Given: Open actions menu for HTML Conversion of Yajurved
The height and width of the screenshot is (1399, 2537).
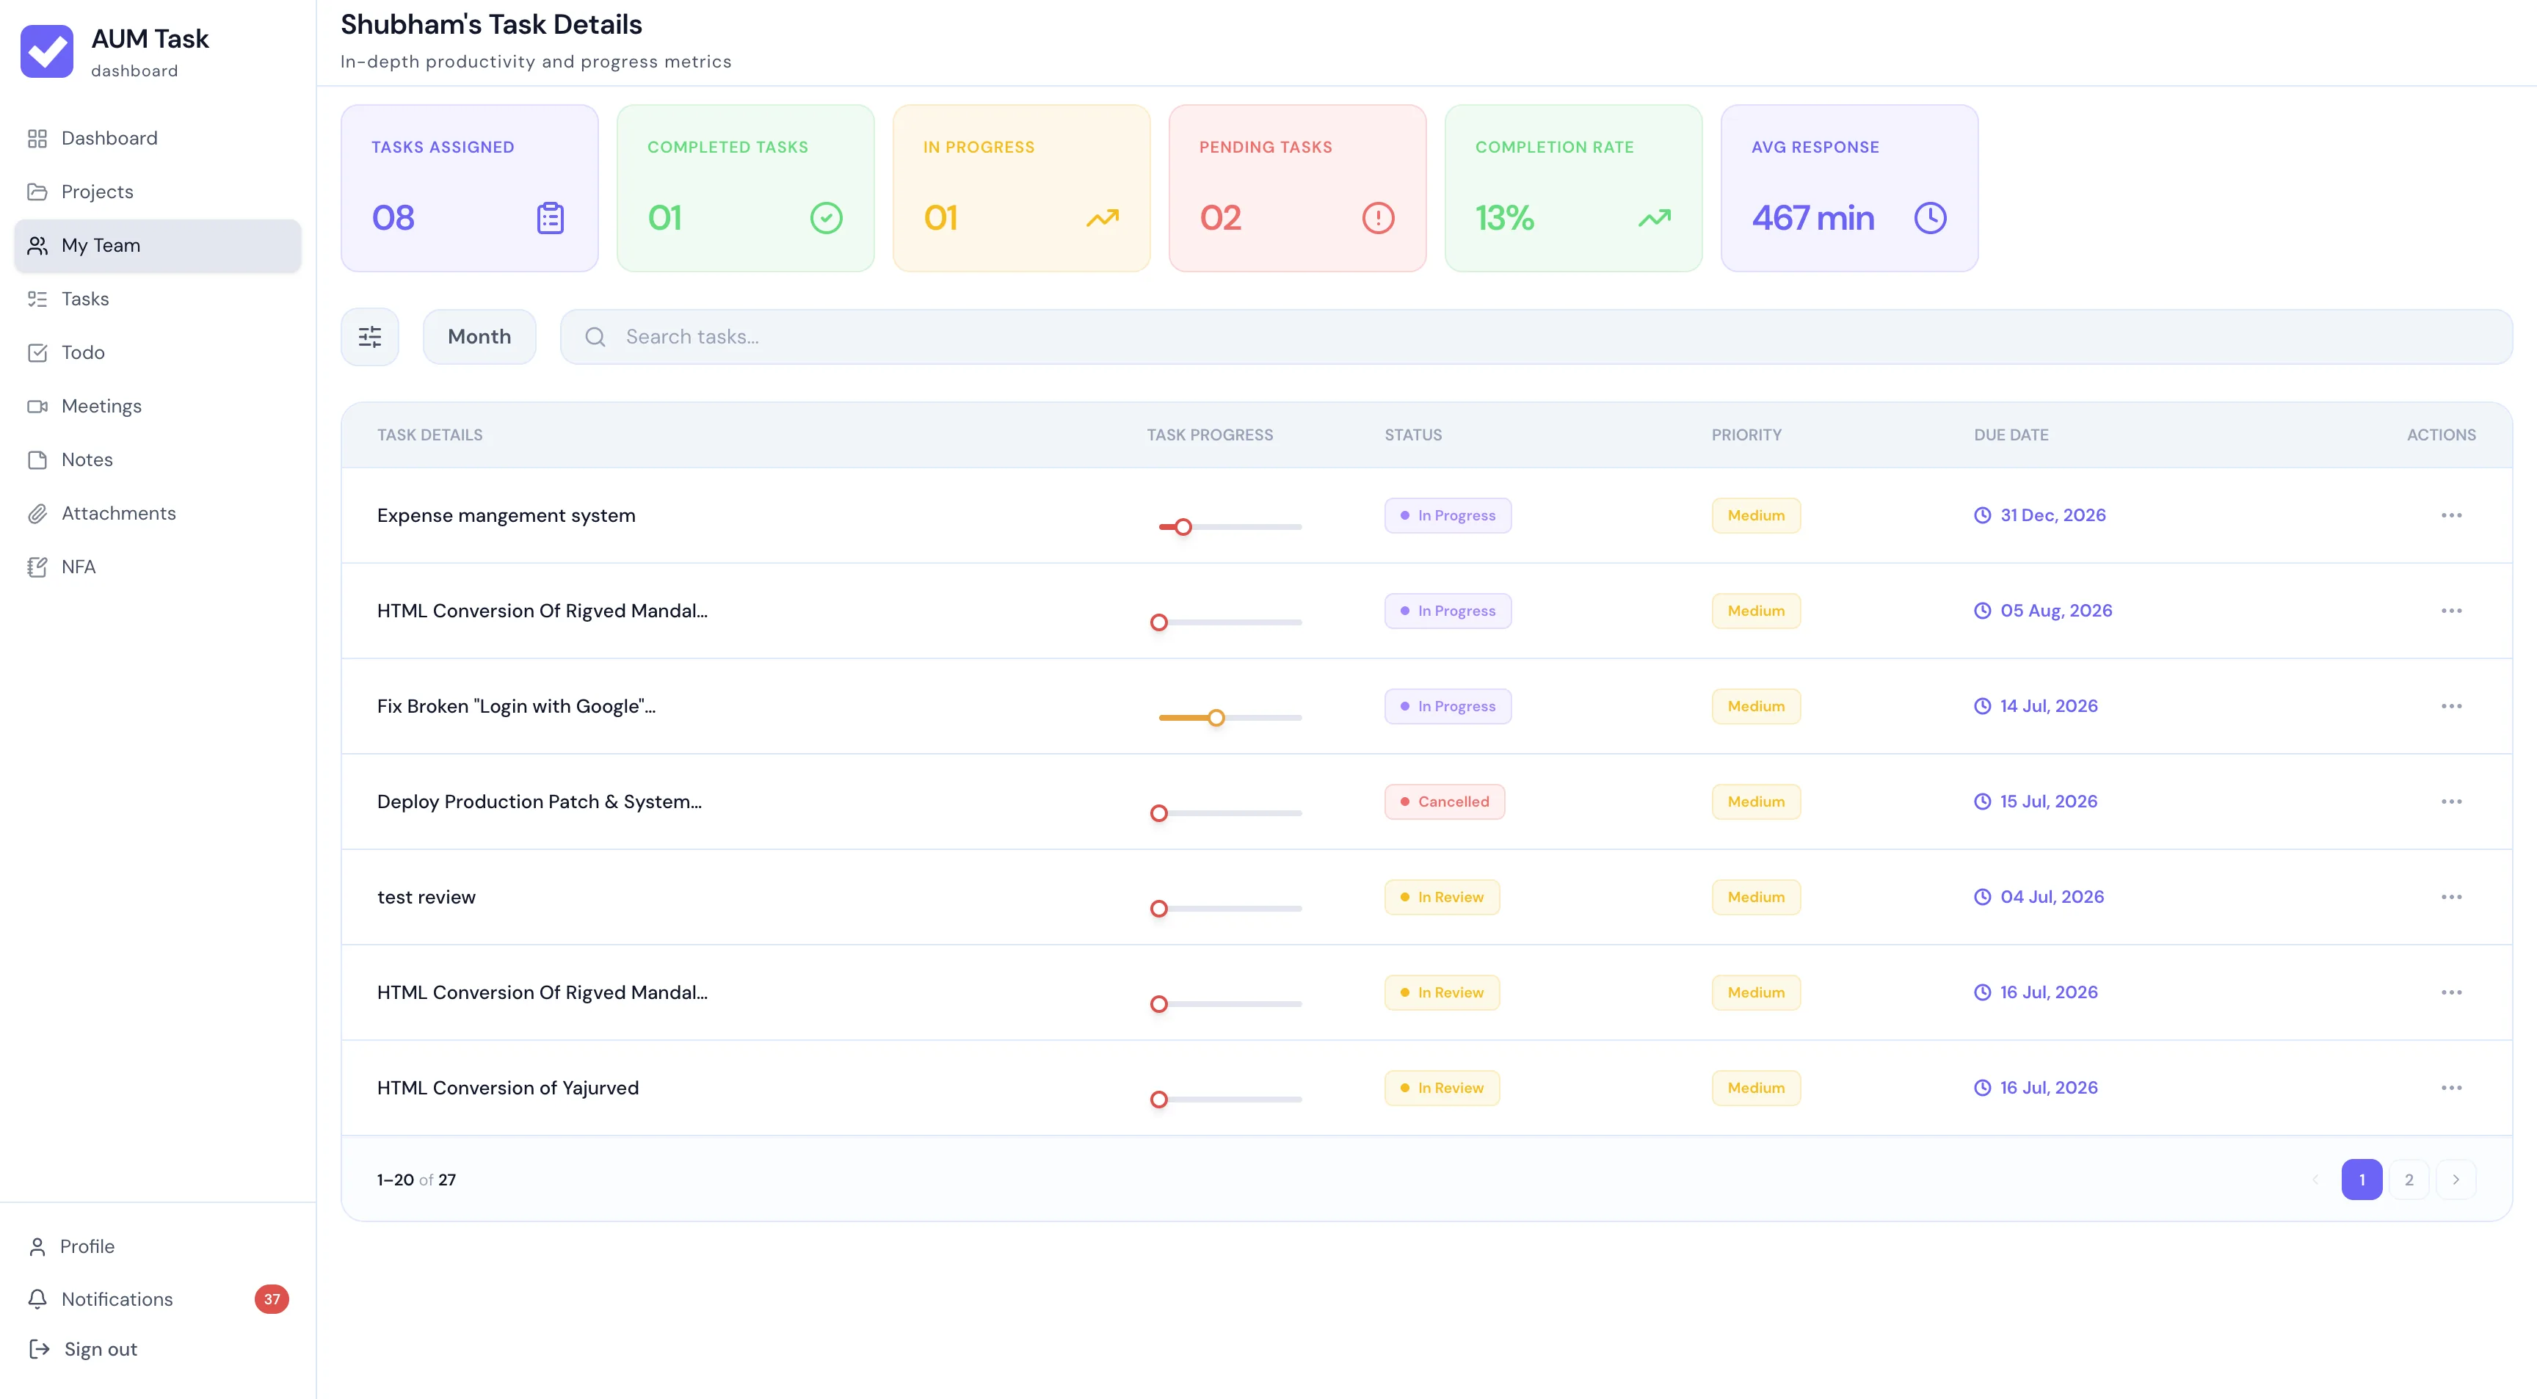Looking at the screenshot, I should [2451, 1088].
